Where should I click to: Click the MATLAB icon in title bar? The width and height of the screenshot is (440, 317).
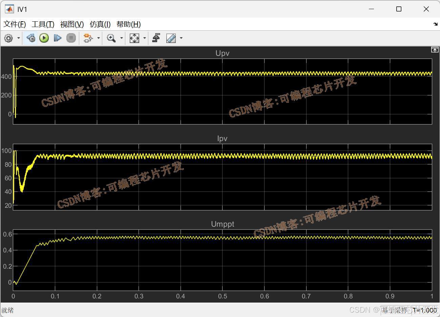click(9, 9)
